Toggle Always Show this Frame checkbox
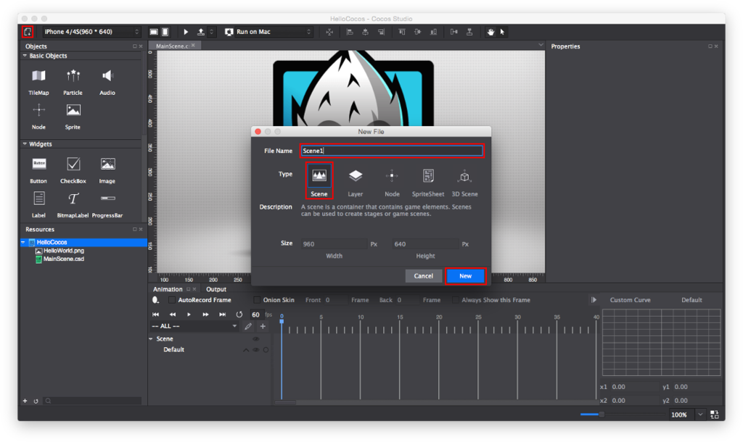Screen dimensions: 743x442 click(456, 300)
